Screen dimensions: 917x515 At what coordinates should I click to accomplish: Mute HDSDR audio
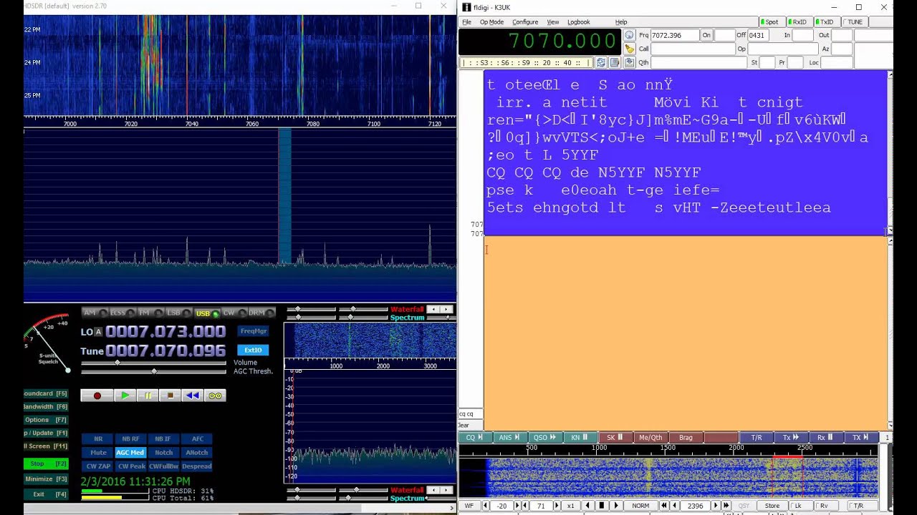point(98,453)
